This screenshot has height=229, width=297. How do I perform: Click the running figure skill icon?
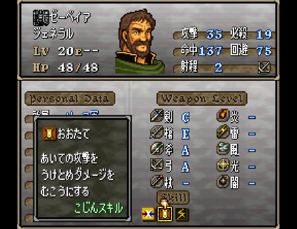click(x=182, y=214)
